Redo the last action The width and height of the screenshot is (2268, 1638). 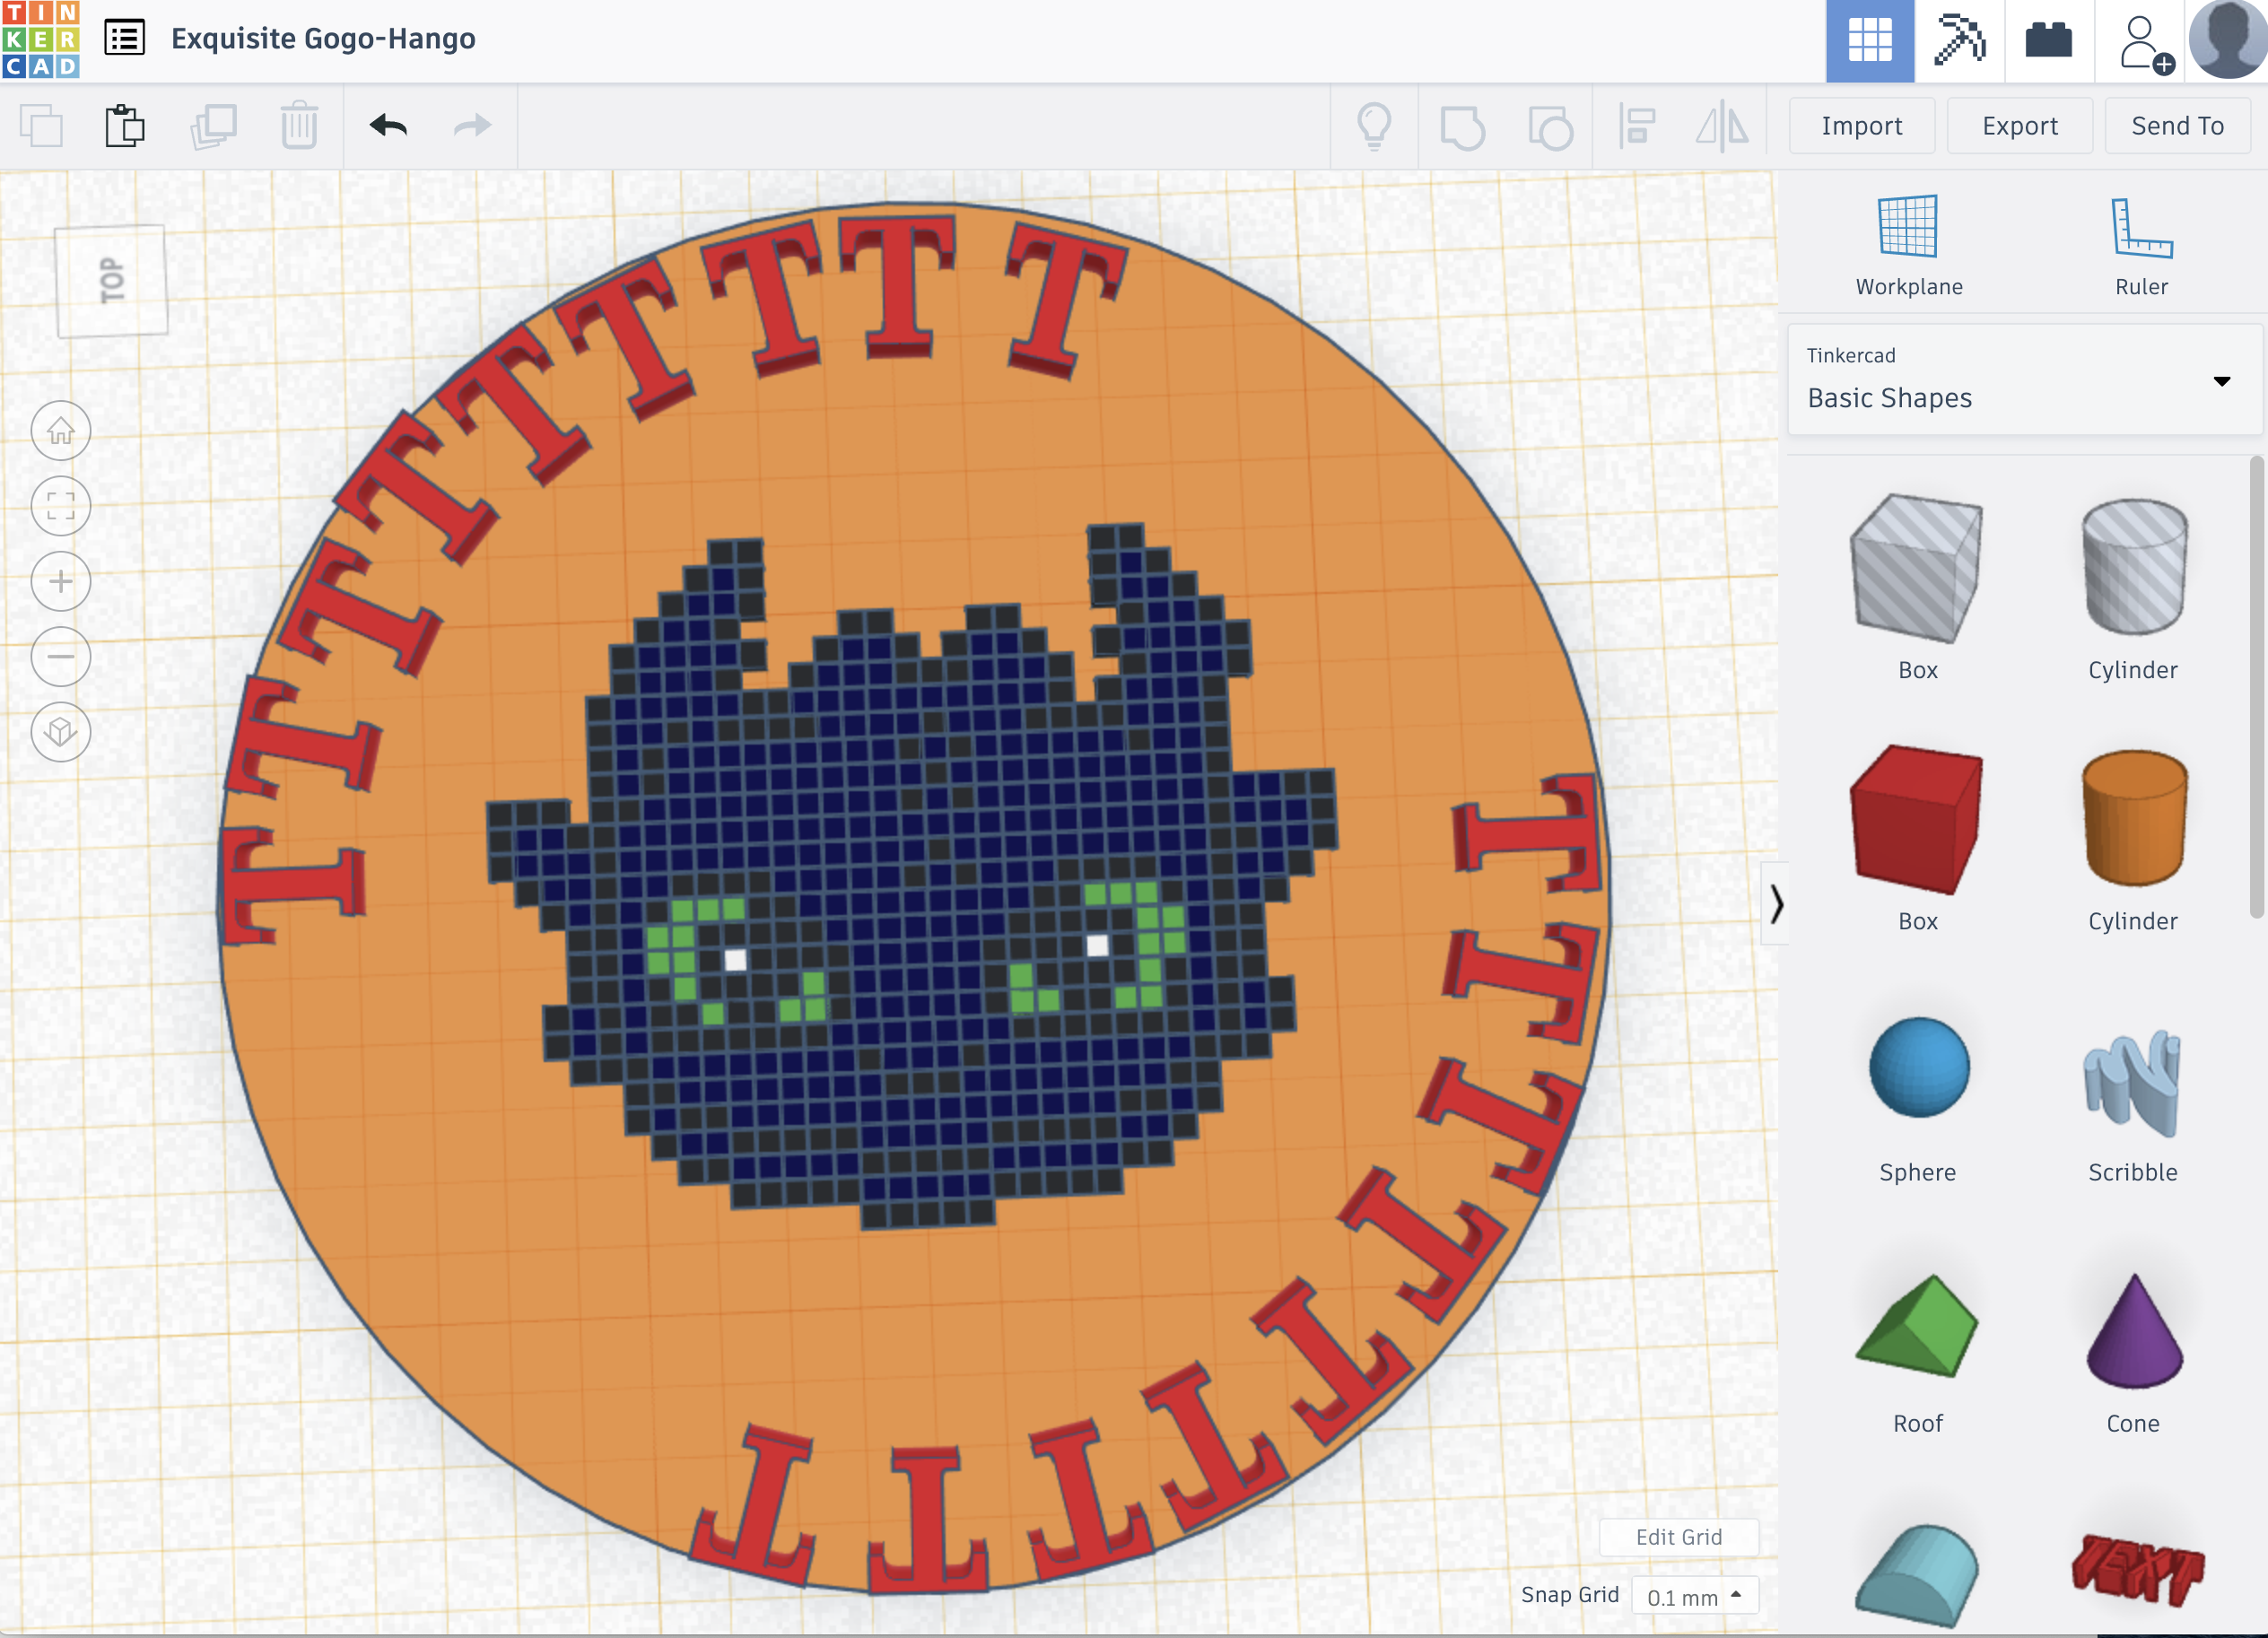click(472, 126)
